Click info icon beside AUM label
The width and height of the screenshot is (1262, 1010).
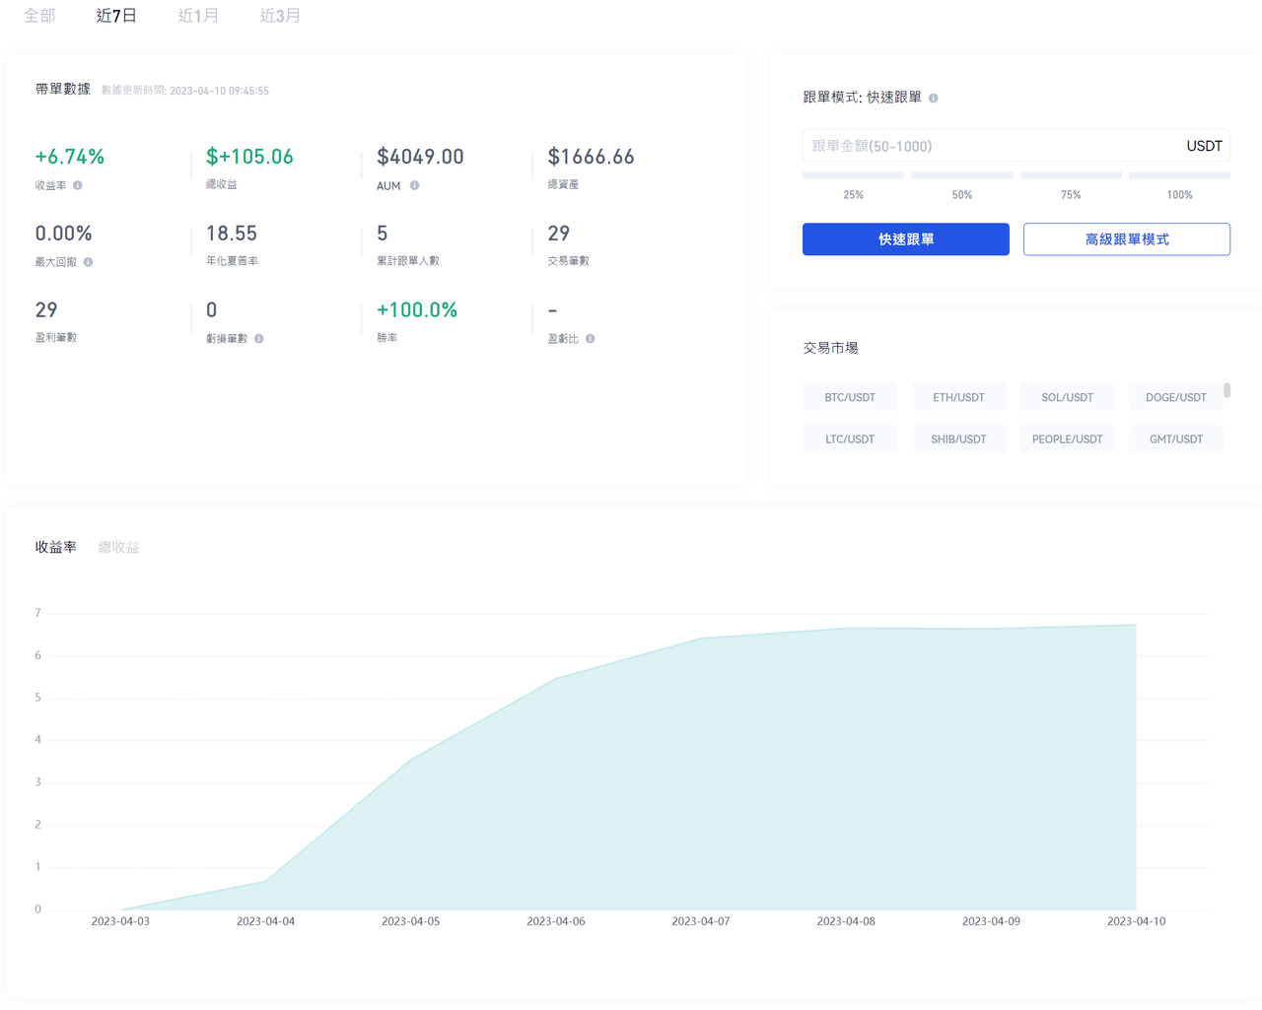tap(414, 185)
